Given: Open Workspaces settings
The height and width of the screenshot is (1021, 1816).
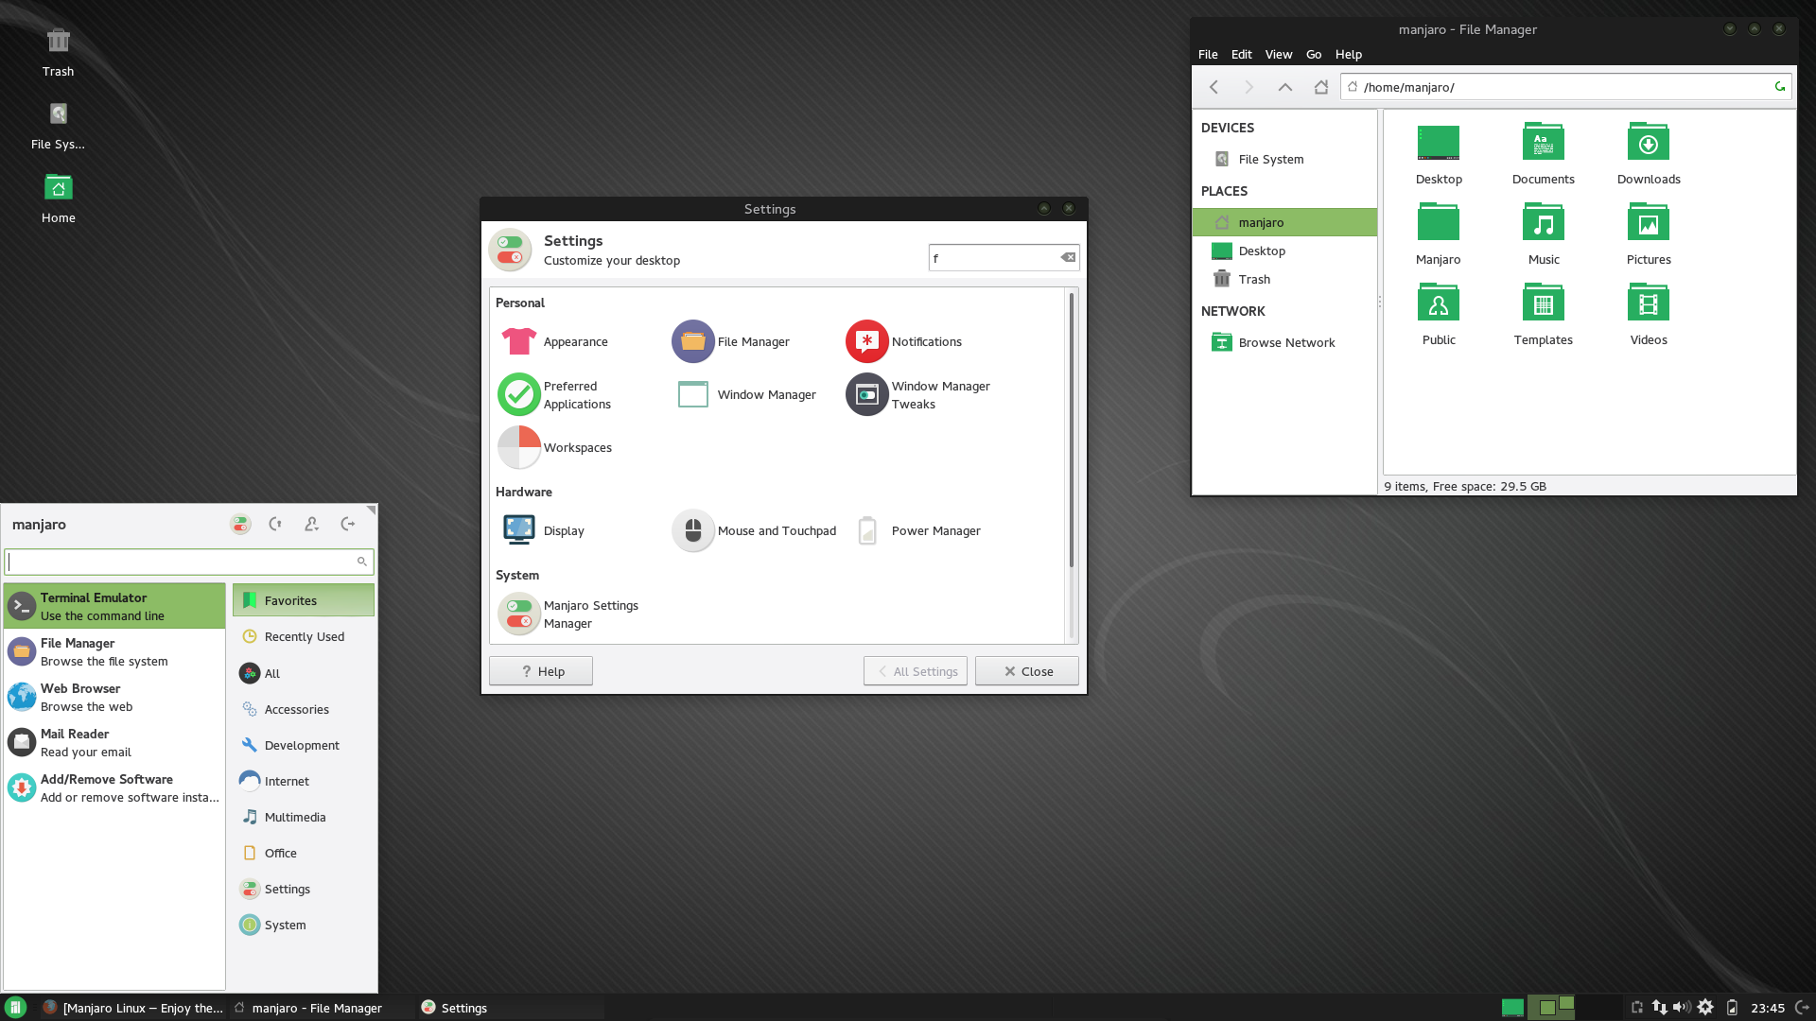Looking at the screenshot, I should click(x=555, y=447).
